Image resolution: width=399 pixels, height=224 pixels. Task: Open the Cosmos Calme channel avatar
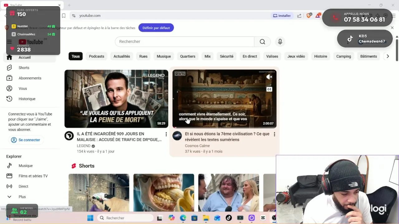tap(177, 136)
